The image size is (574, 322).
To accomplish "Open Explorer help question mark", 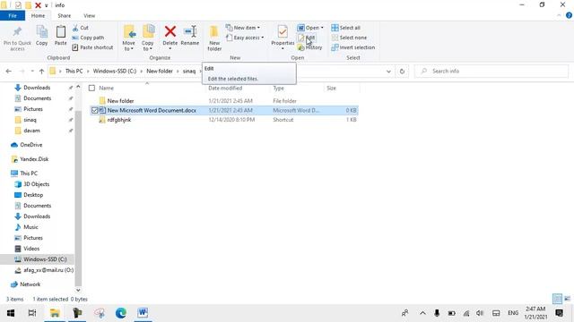I will click(569, 15).
